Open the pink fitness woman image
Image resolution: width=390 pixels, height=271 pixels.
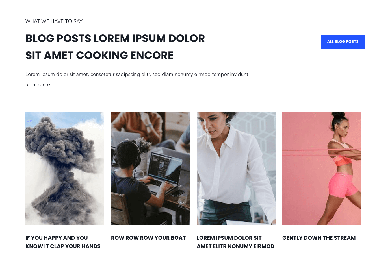click(322, 169)
